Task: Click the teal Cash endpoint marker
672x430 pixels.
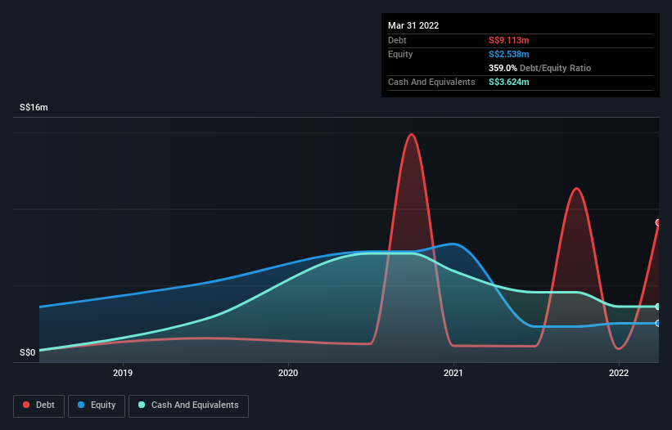Action: point(658,307)
